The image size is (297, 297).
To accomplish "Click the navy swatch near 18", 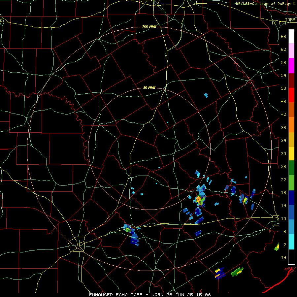I will pos(291,198).
